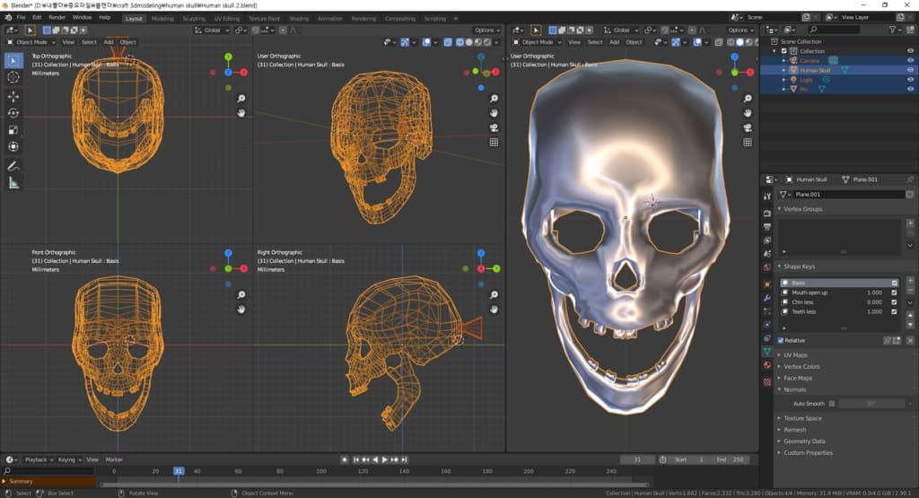Open the Global transform orientation dropdown
The width and height of the screenshot is (919, 498).
(x=214, y=30)
